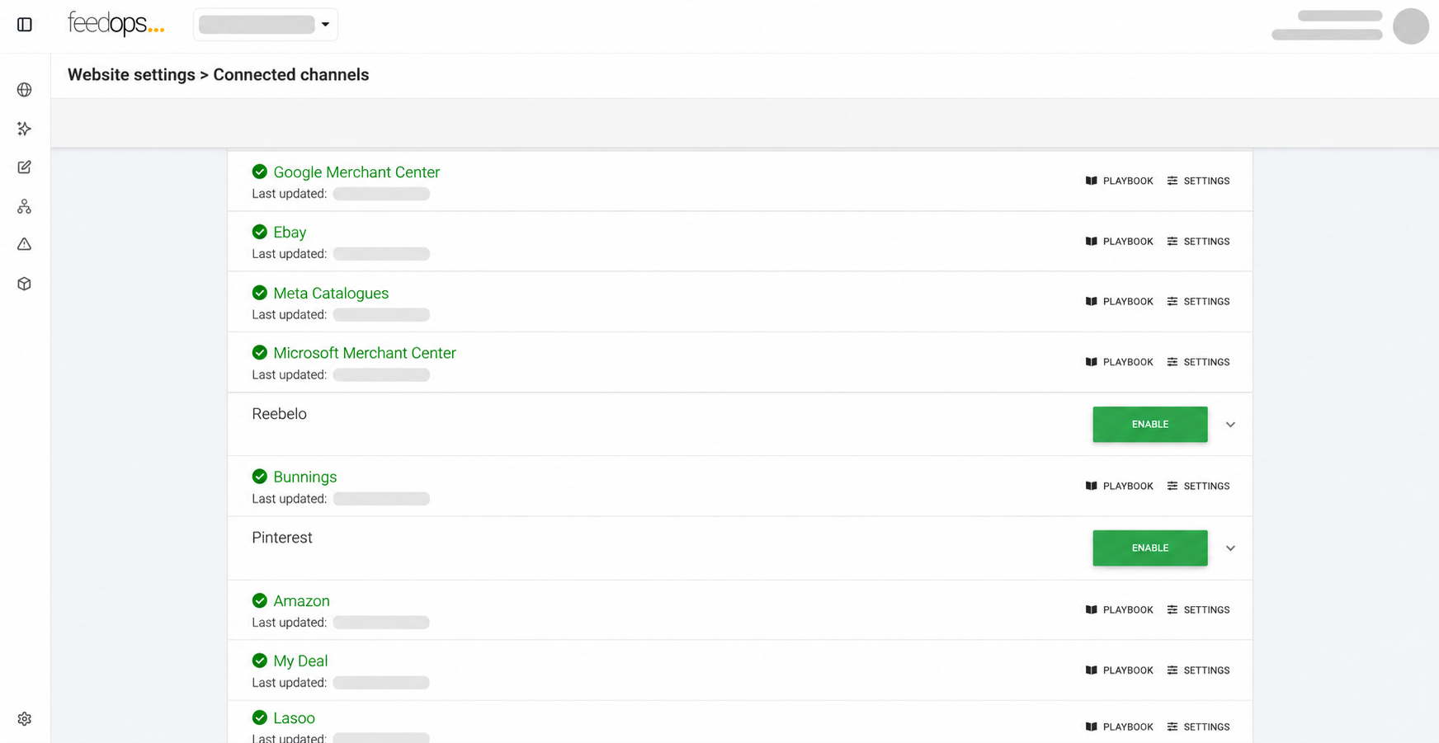
Task: Click the user avatar circle
Action: [x=1411, y=26]
